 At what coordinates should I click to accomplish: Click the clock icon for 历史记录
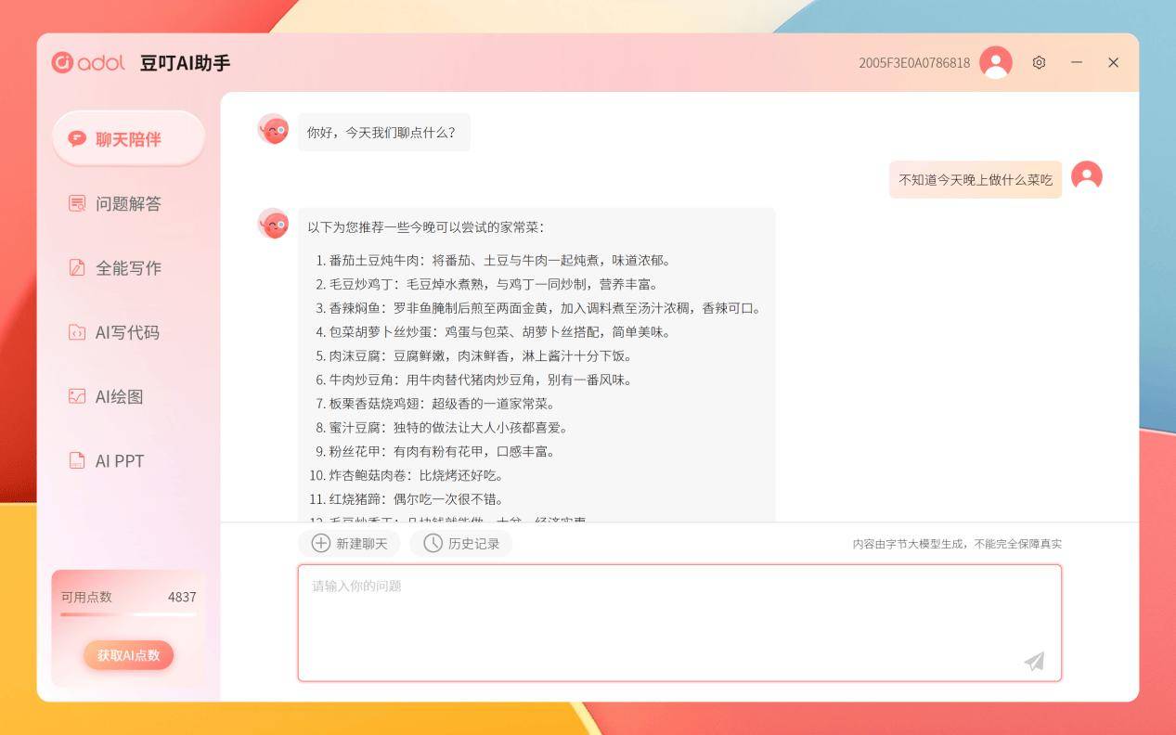click(x=433, y=544)
